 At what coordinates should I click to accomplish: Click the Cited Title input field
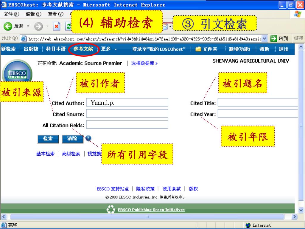pos(258,102)
